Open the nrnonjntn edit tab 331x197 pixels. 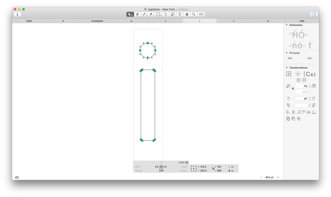click(98, 21)
